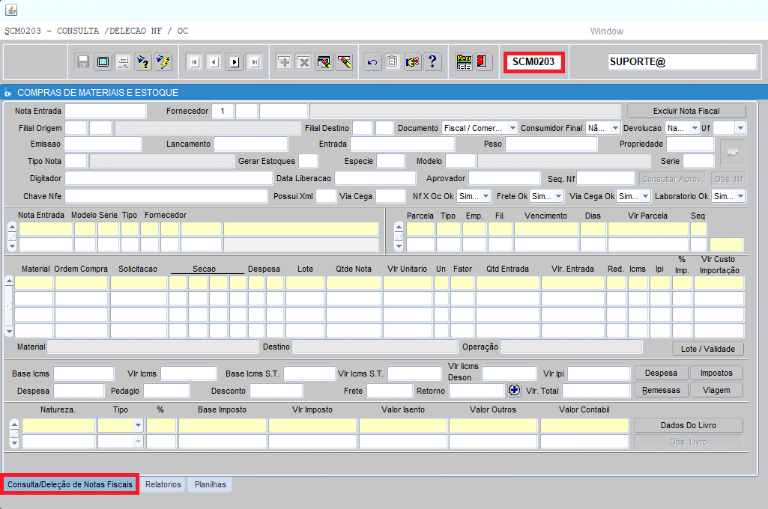
Task: Click the Pedagio input field
Action: tap(166, 391)
